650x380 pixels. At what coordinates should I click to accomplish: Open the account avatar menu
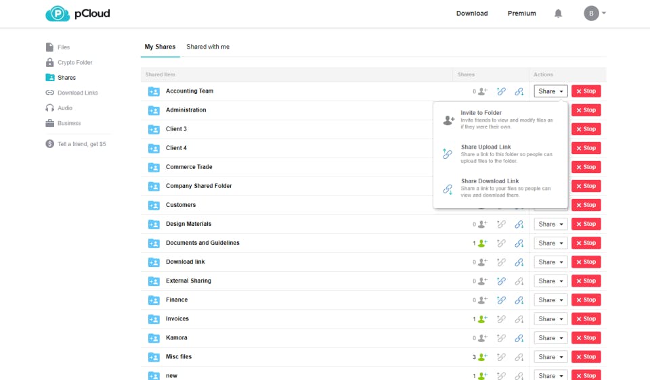point(594,14)
